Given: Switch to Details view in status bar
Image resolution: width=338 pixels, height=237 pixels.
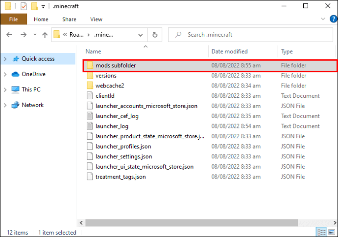Looking at the screenshot, I should coord(321,232).
